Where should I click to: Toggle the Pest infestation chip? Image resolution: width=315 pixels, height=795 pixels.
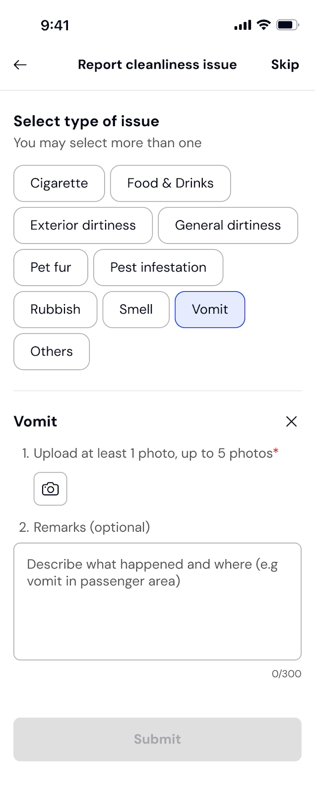(x=158, y=267)
